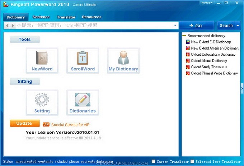Open the menu dropdown in title bar
Screen dimensions: 244x166
[207, 3]
